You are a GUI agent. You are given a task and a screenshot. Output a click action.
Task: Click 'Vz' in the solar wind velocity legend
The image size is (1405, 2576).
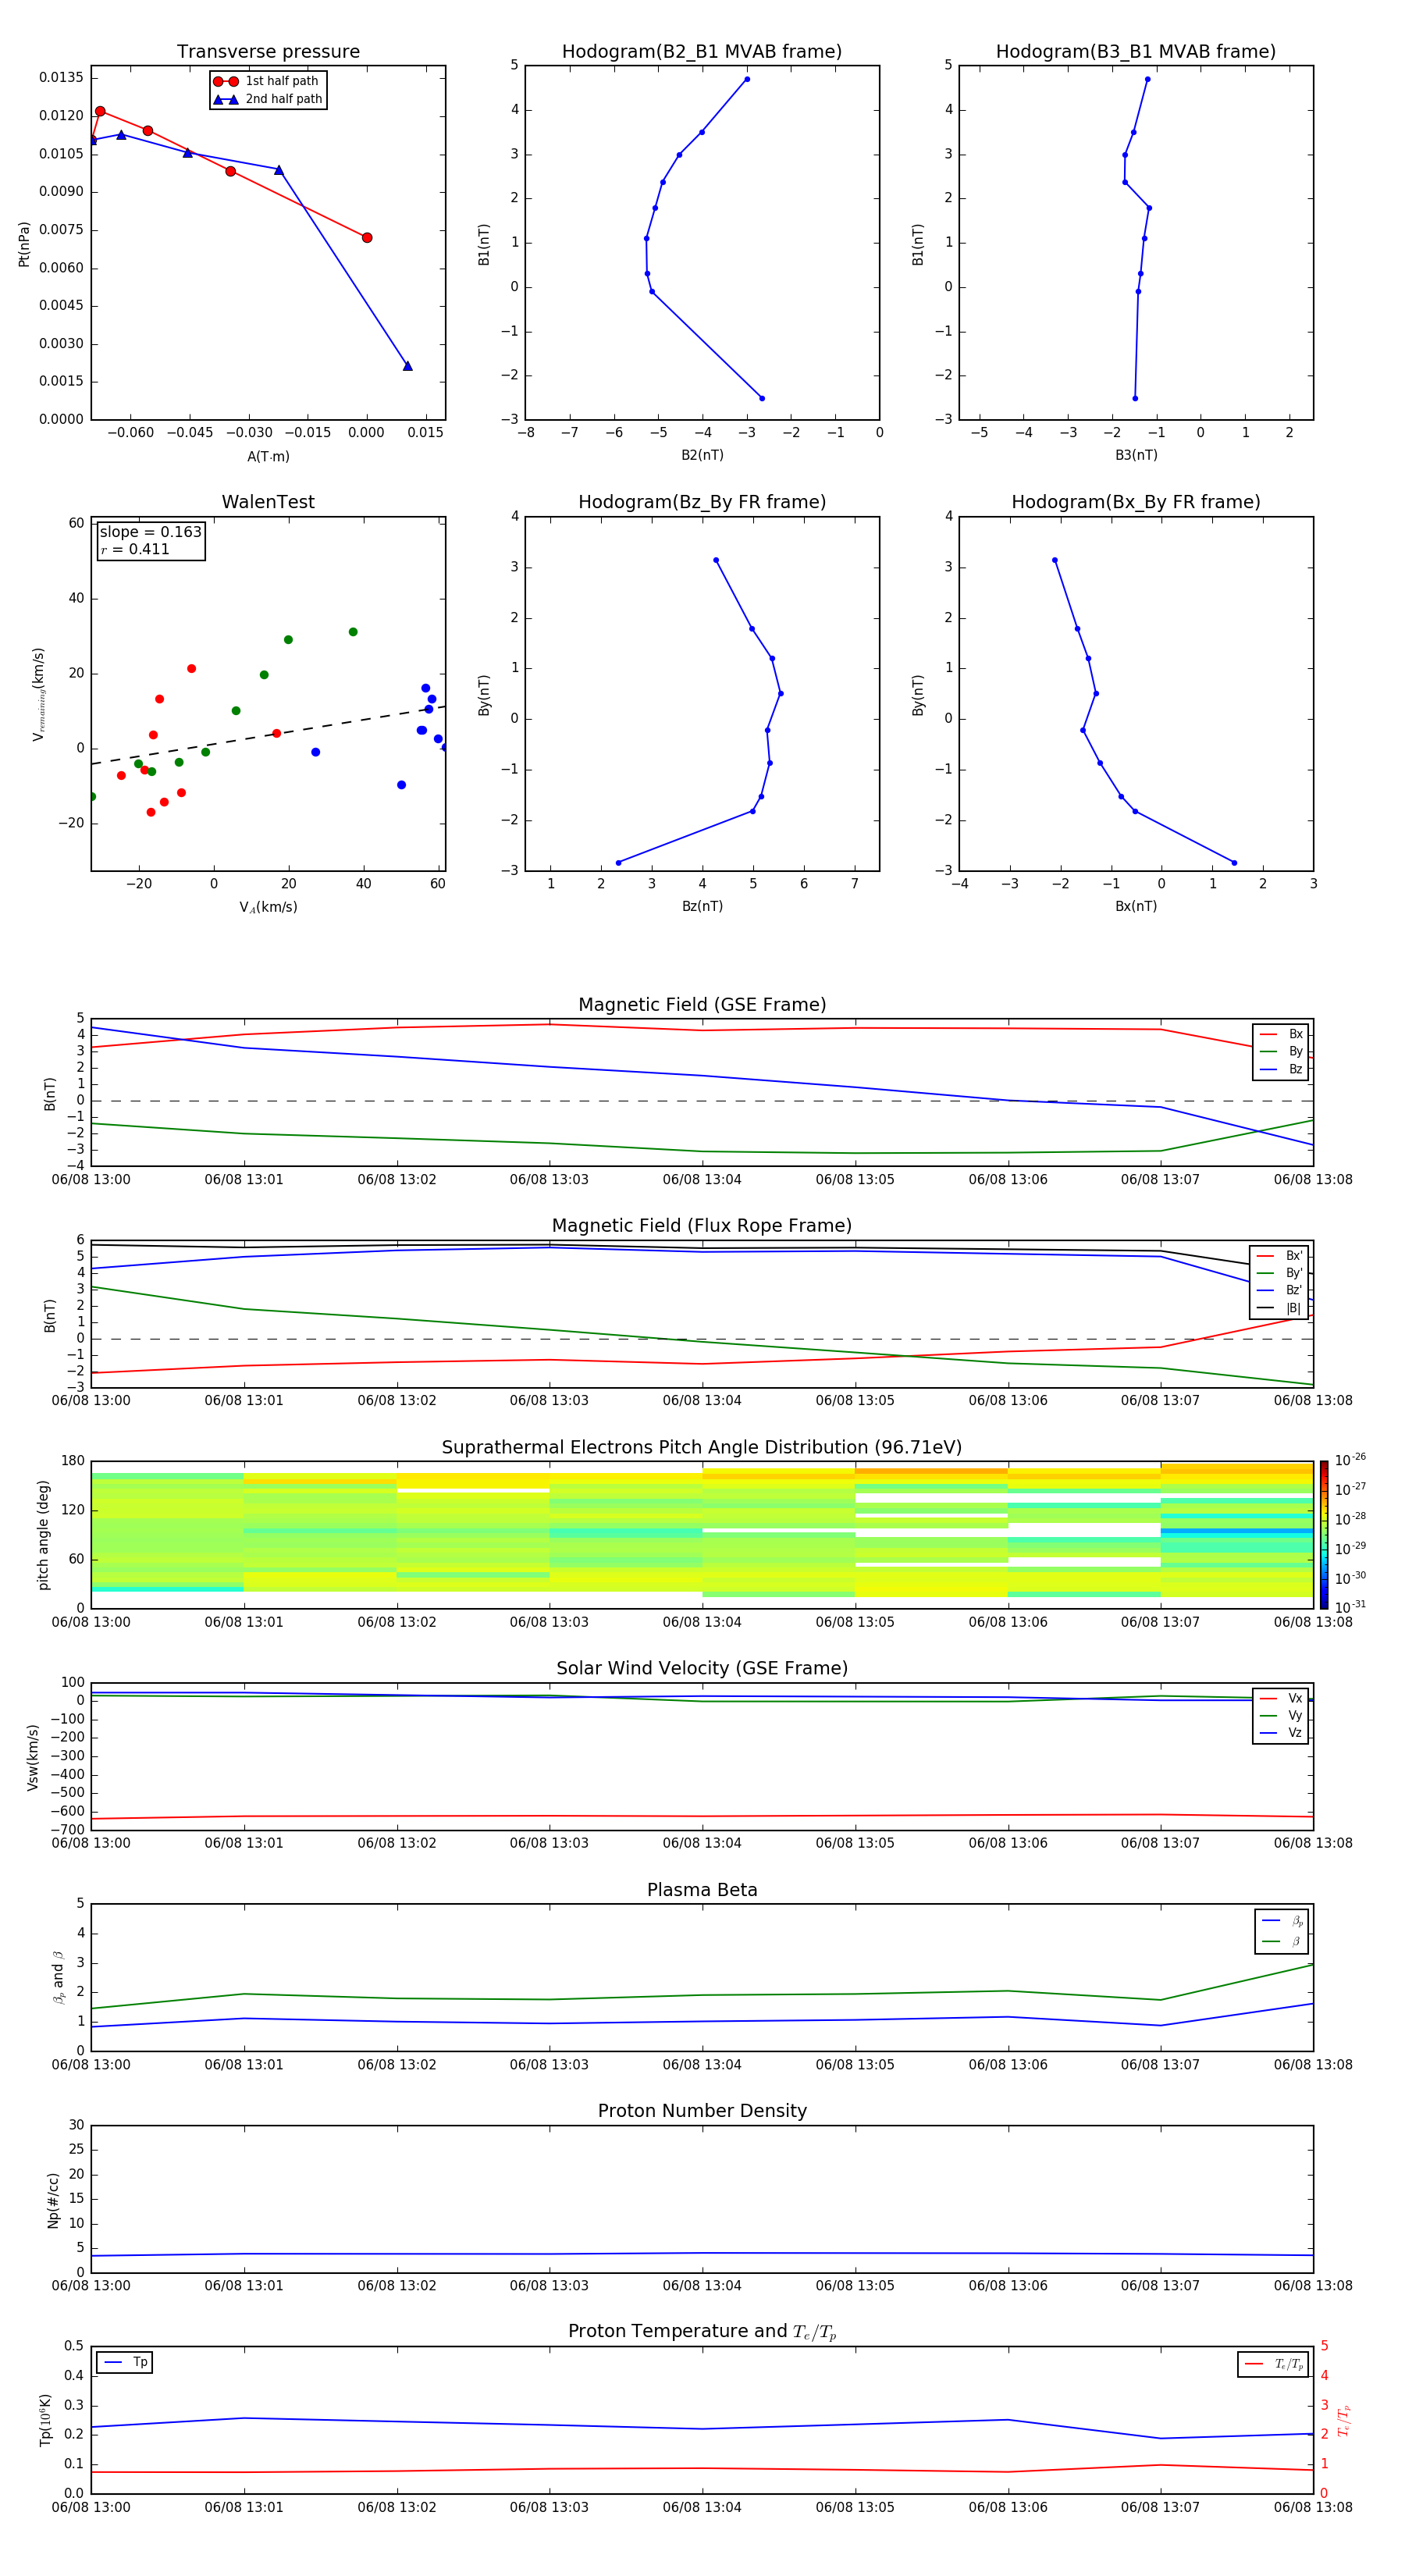click(x=1281, y=1733)
